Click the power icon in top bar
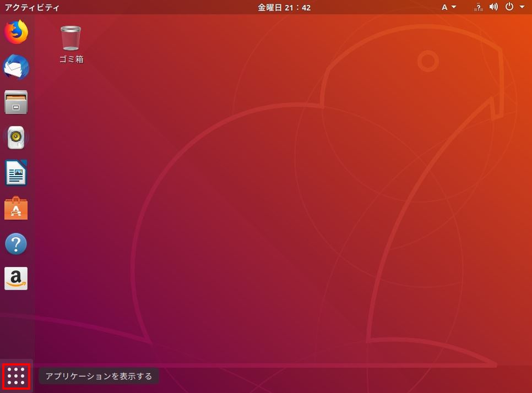 509,7
